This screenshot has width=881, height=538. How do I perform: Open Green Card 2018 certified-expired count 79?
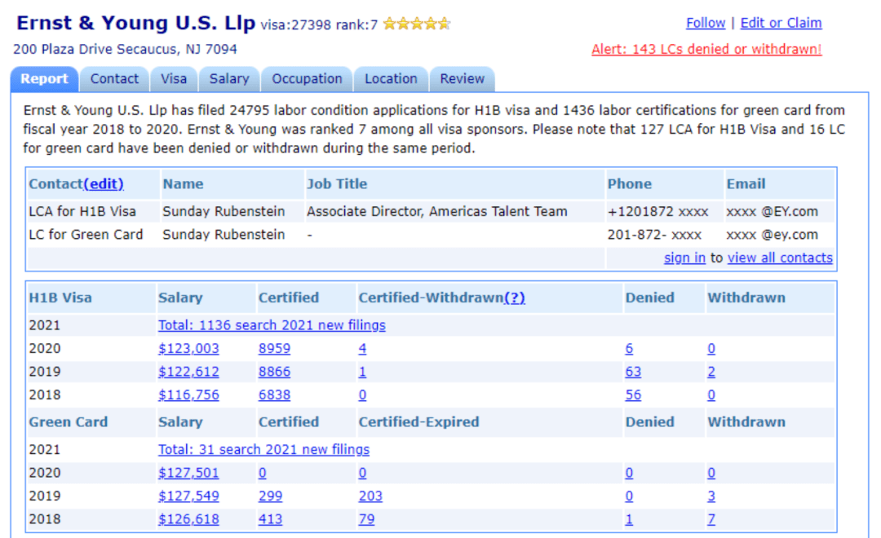tap(366, 519)
